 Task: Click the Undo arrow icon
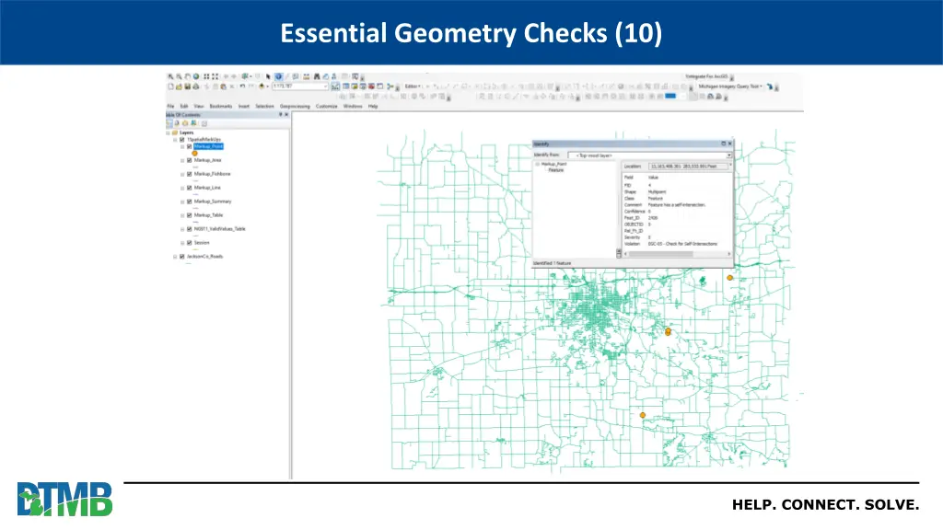(242, 87)
